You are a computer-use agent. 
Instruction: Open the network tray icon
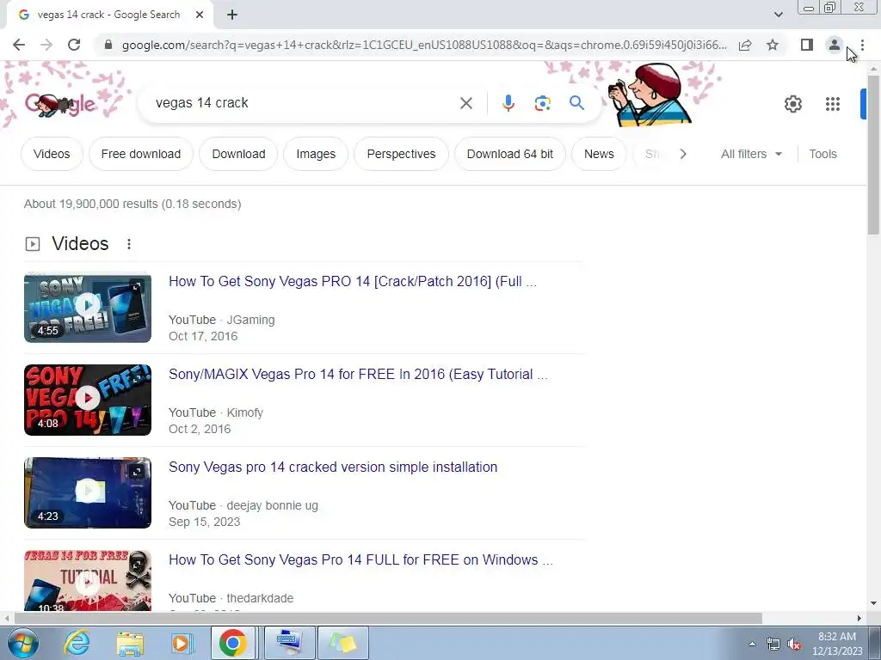(773, 645)
